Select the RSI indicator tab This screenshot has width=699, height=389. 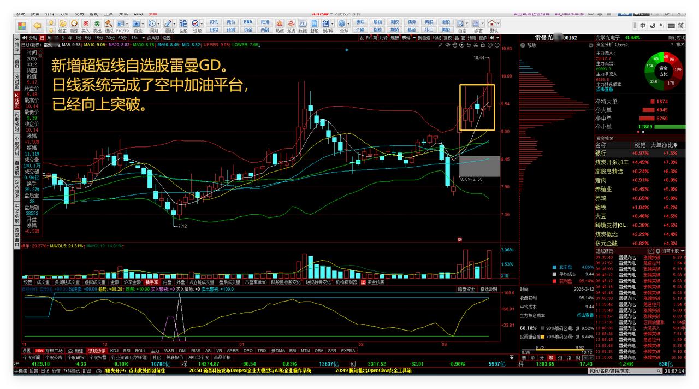point(127,351)
